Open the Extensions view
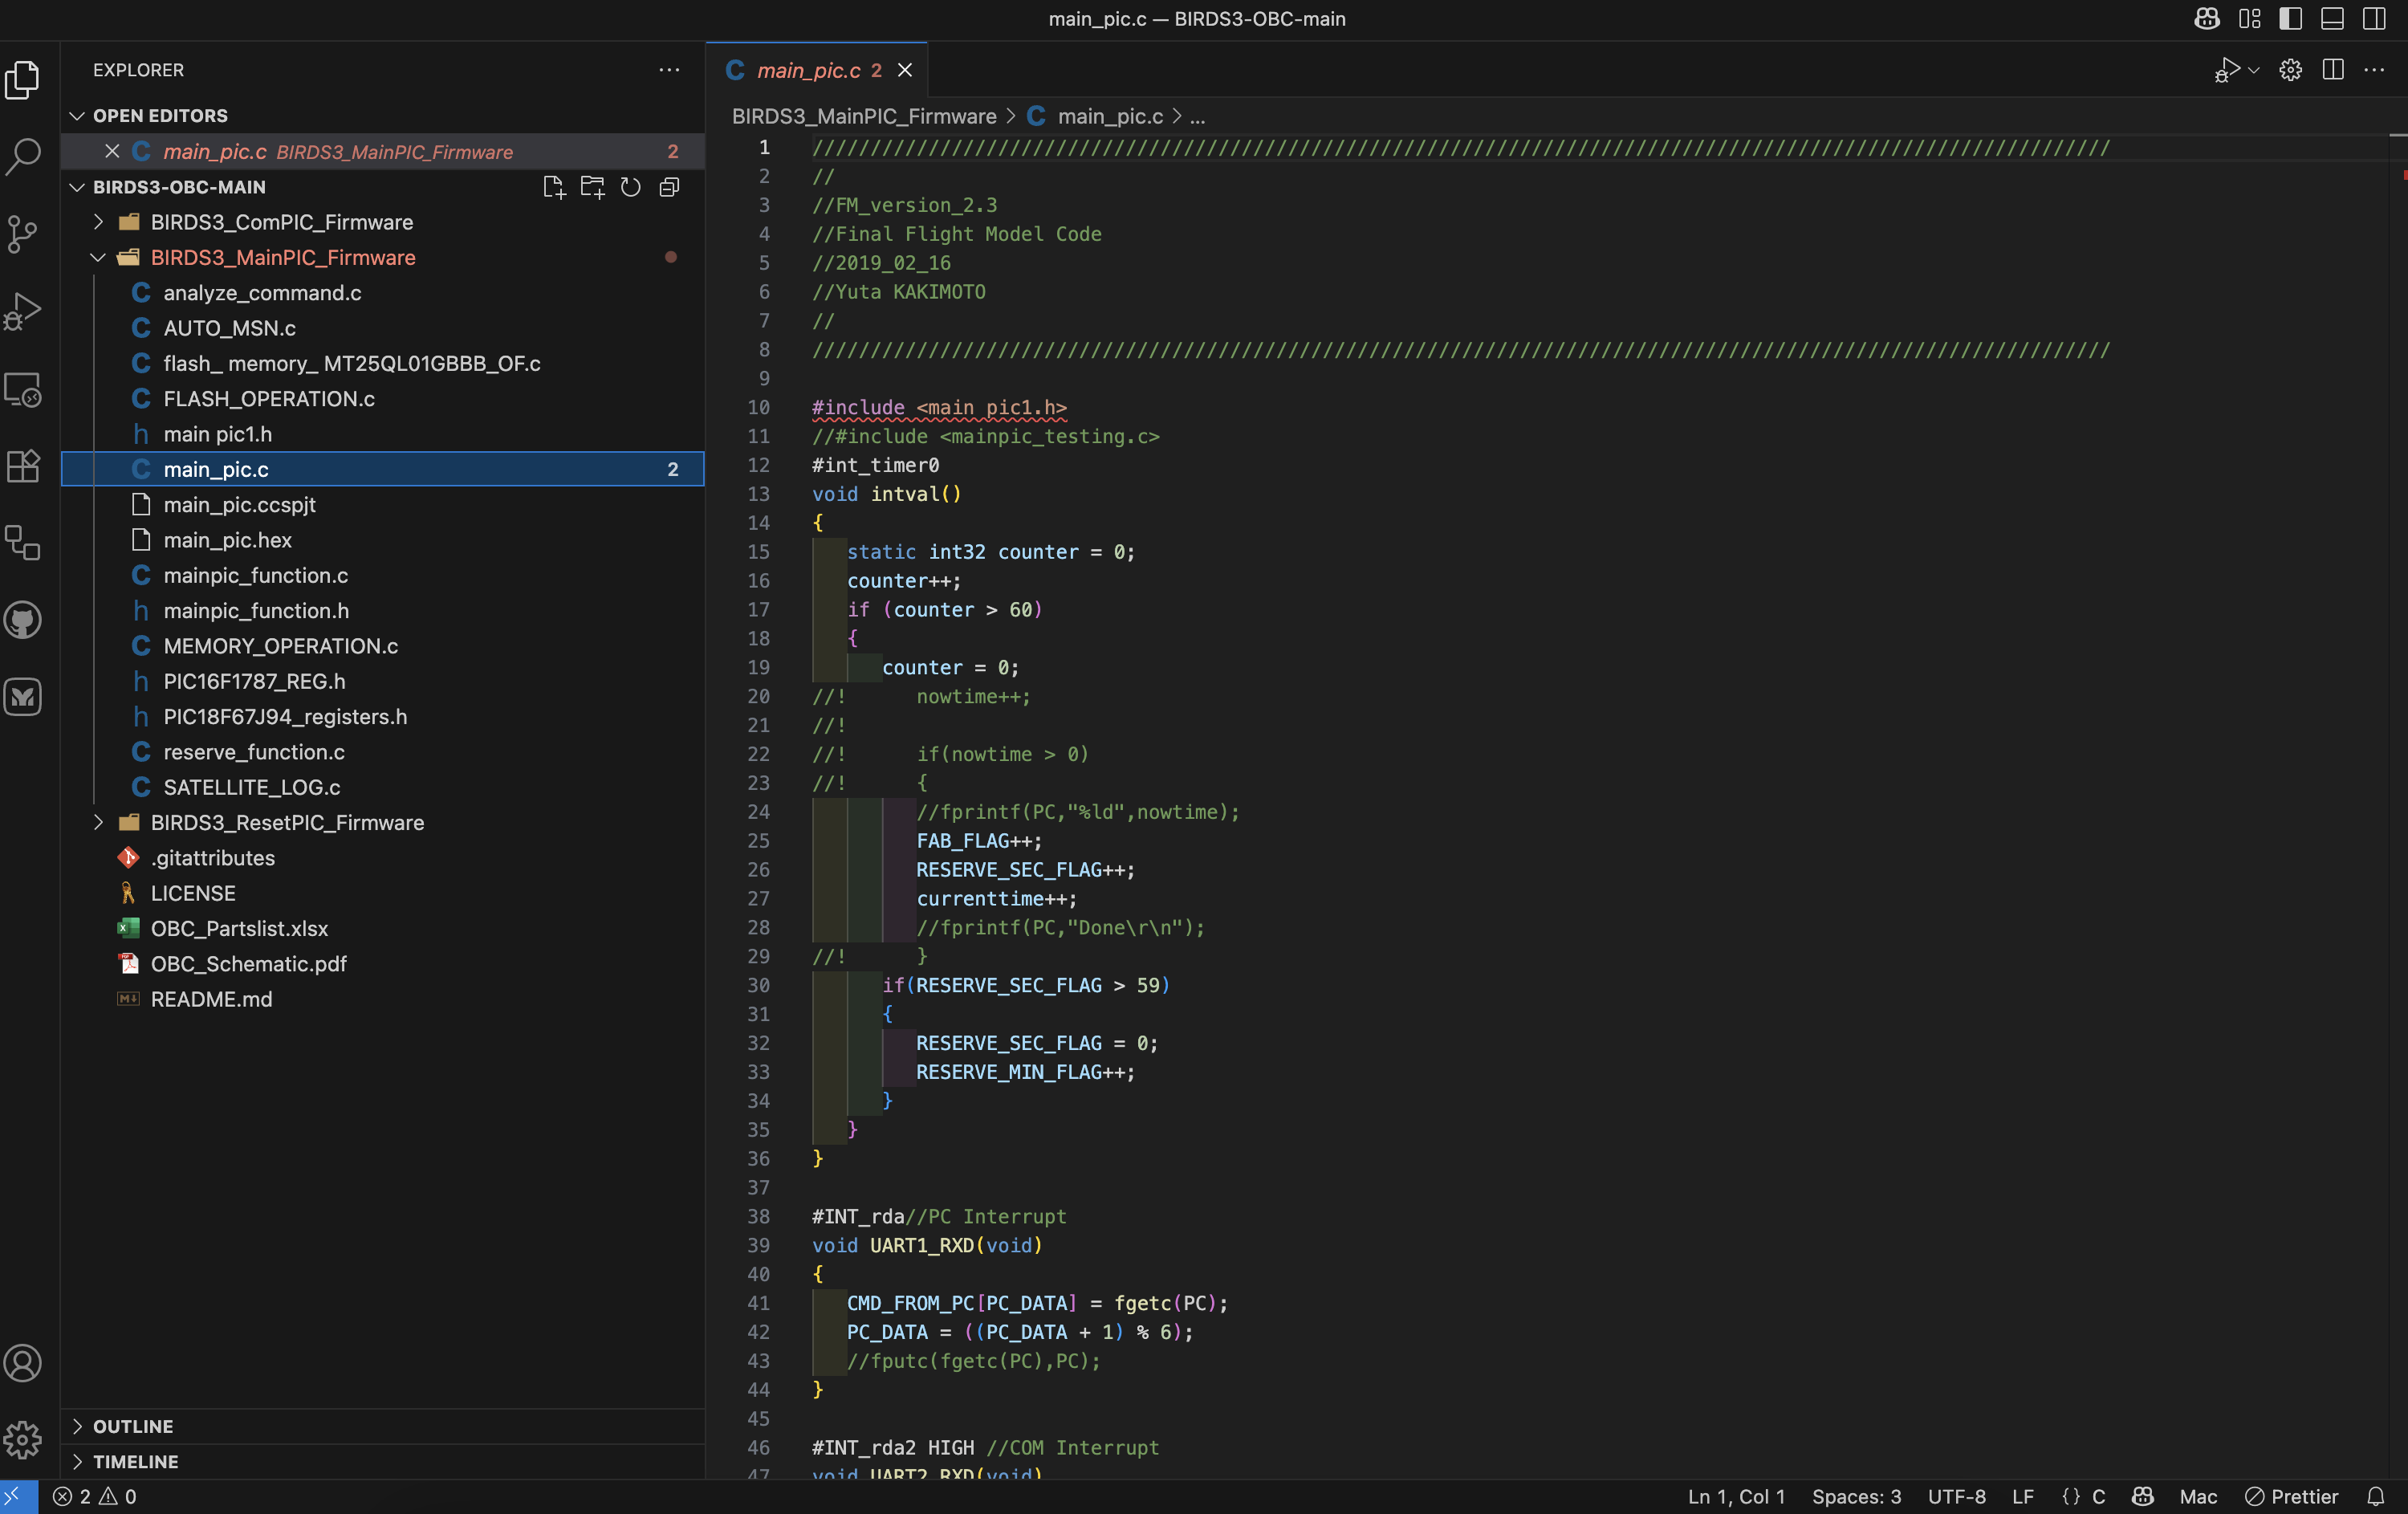Screen dimensions: 2408x1514 tap(23, 466)
